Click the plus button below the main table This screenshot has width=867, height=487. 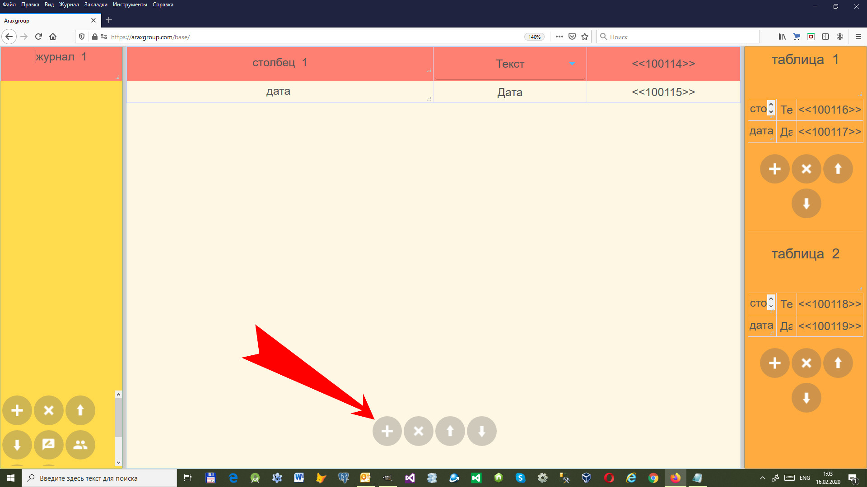(x=387, y=431)
